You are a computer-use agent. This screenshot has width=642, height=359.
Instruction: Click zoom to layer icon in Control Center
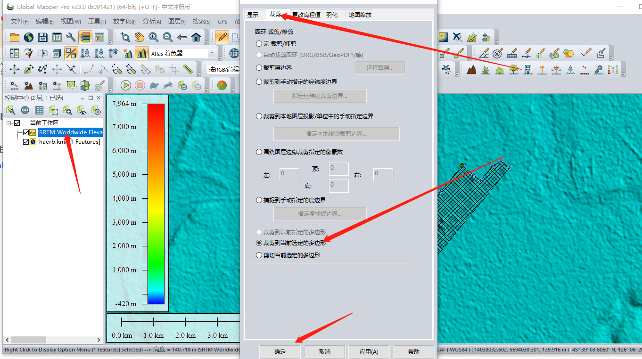(68, 110)
